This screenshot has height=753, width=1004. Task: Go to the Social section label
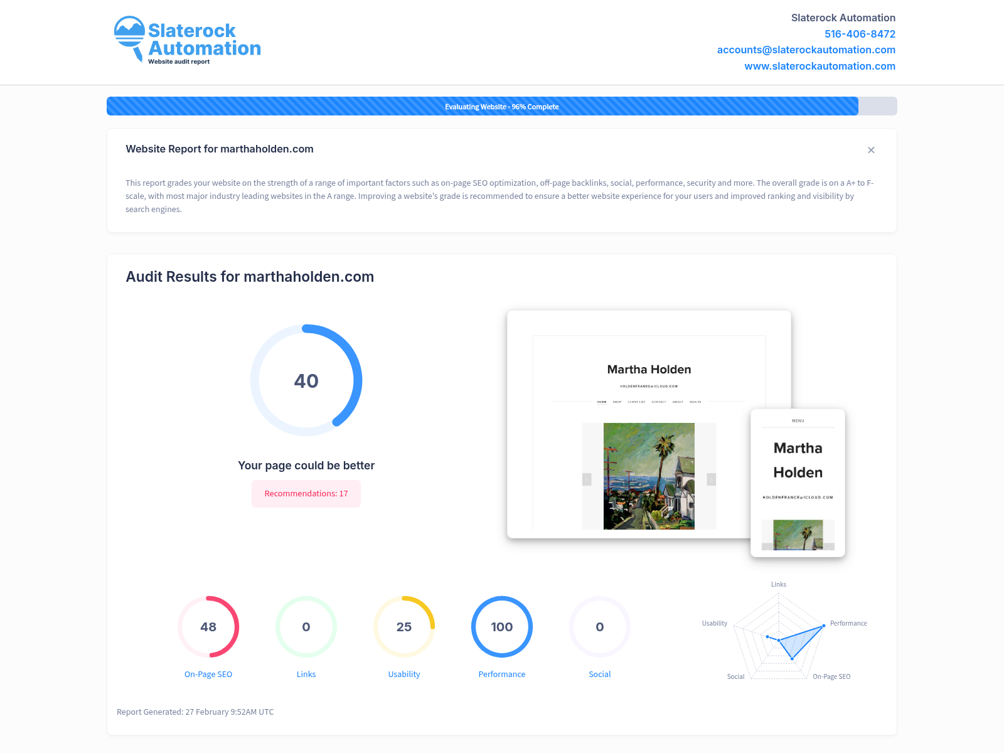(x=600, y=674)
